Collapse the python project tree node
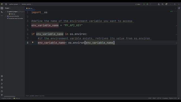The image size is (181, 102). click(6, 12)
